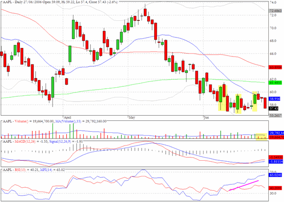The image size is (284, 202).
Task: Click the 30.0 RSI axis tick
Action: (273, 193)
